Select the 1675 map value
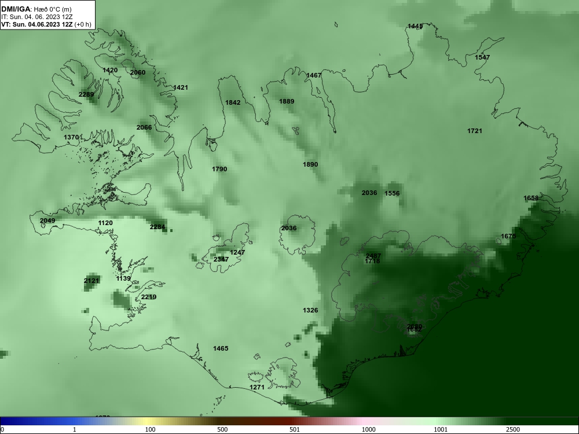The width and height of the screenshot is (579, 434). pos(508,236)
